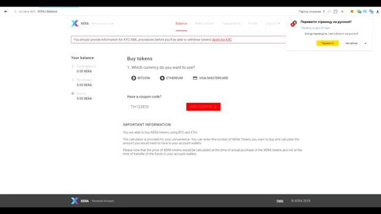381x214 pixels.
Task: Click the yellow Перевести translate button
Action: coord(327,43)
